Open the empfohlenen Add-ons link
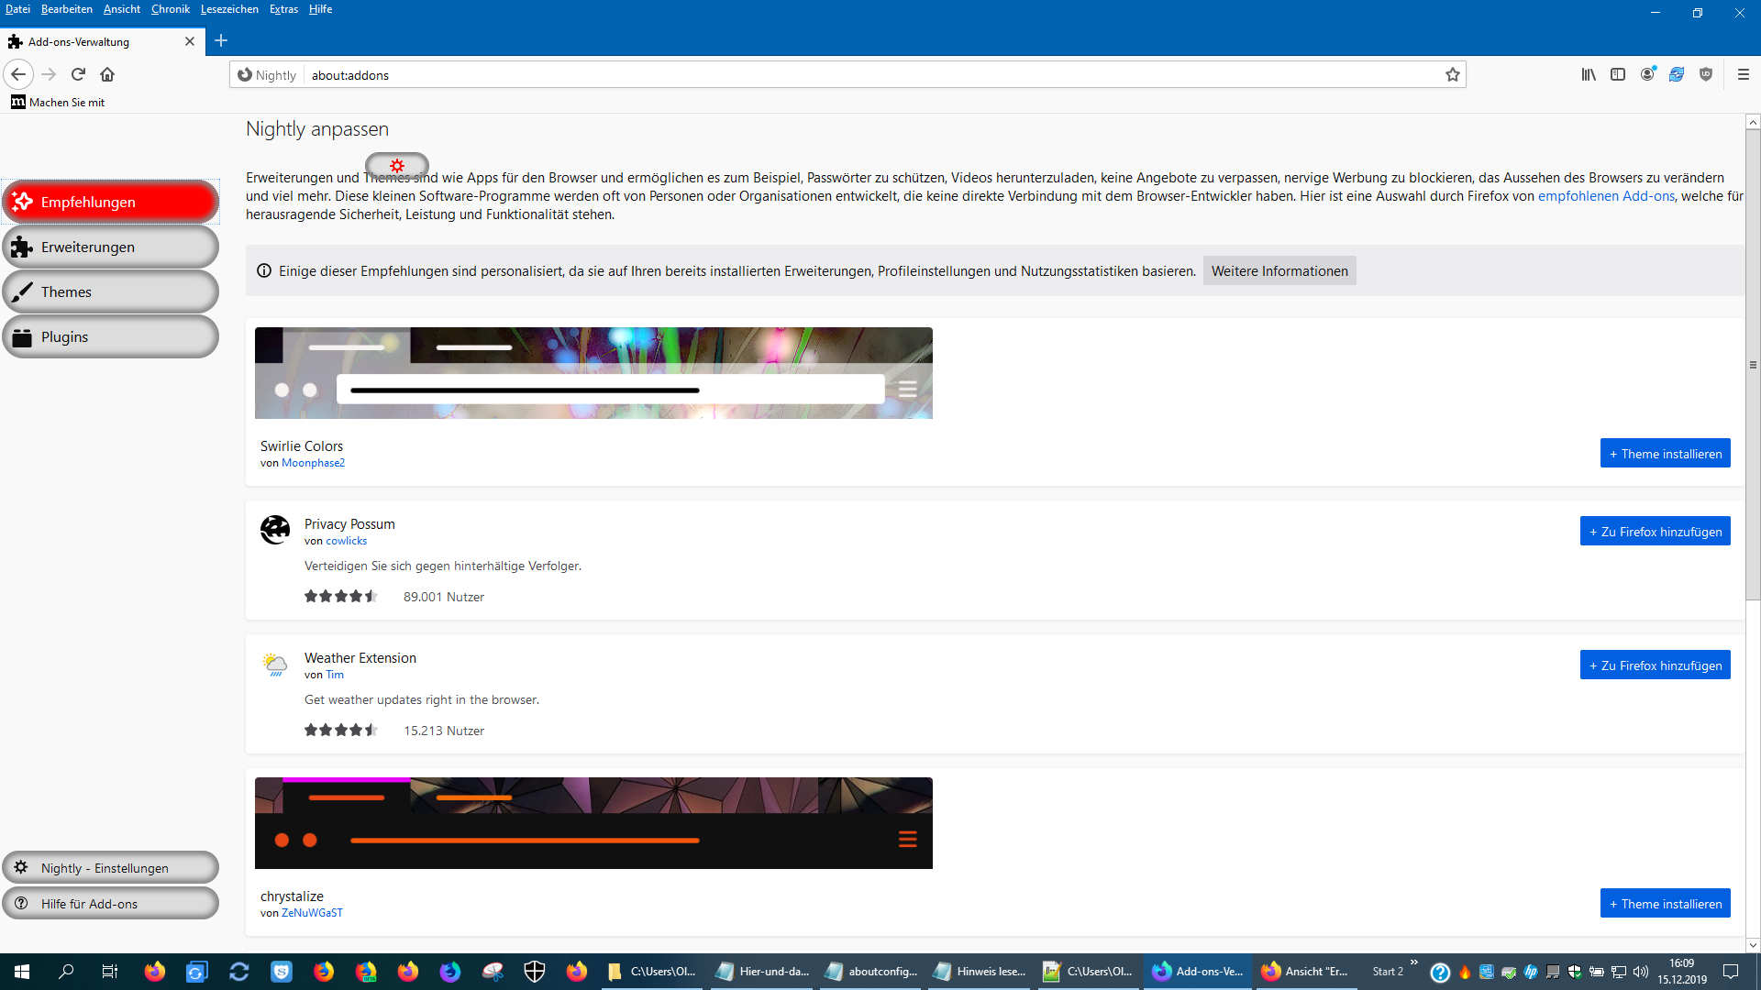 (1606, 196)
